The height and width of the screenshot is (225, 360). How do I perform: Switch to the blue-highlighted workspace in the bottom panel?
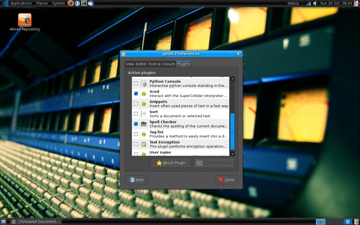pos(348,221)
